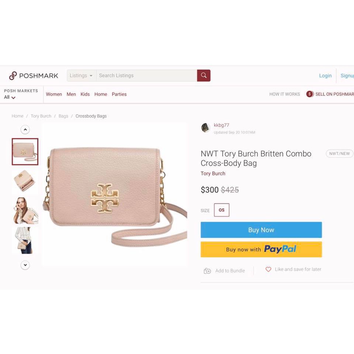Click the heart icon to like listing
The width and height of the screenshot is (354, 354).
pos(268,269)
